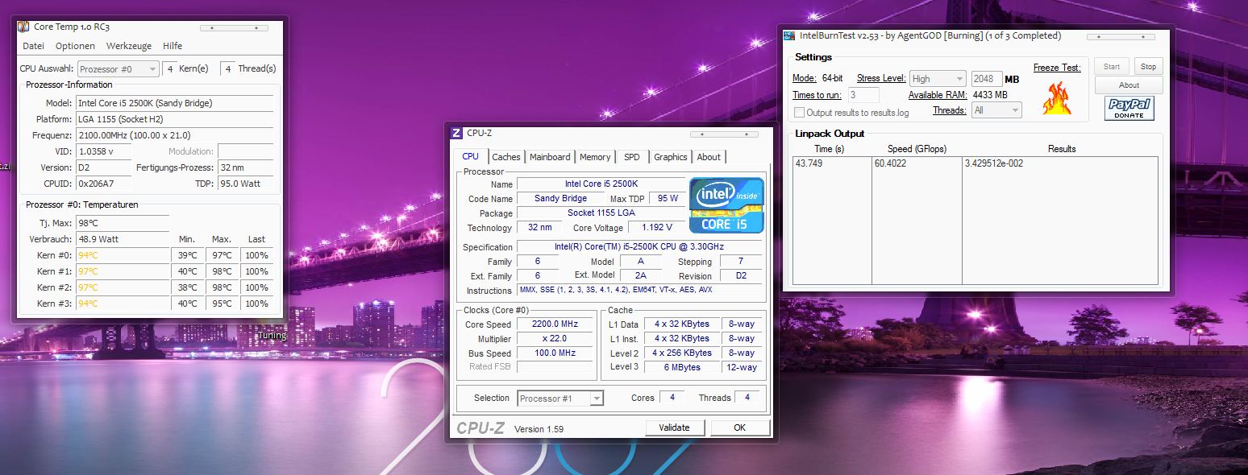Screen dimensions: 1248x475
Task: Click the Platform LGA 1155 field
Action: pos(175,119)
